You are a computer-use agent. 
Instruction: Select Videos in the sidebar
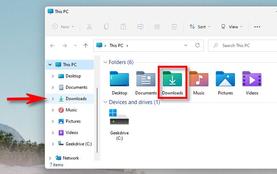tap(70, 133)
